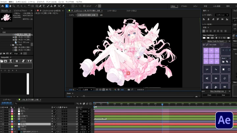Select the Selection arrow tool
Screen dimensions: 237x133
(x=7, y=6)
